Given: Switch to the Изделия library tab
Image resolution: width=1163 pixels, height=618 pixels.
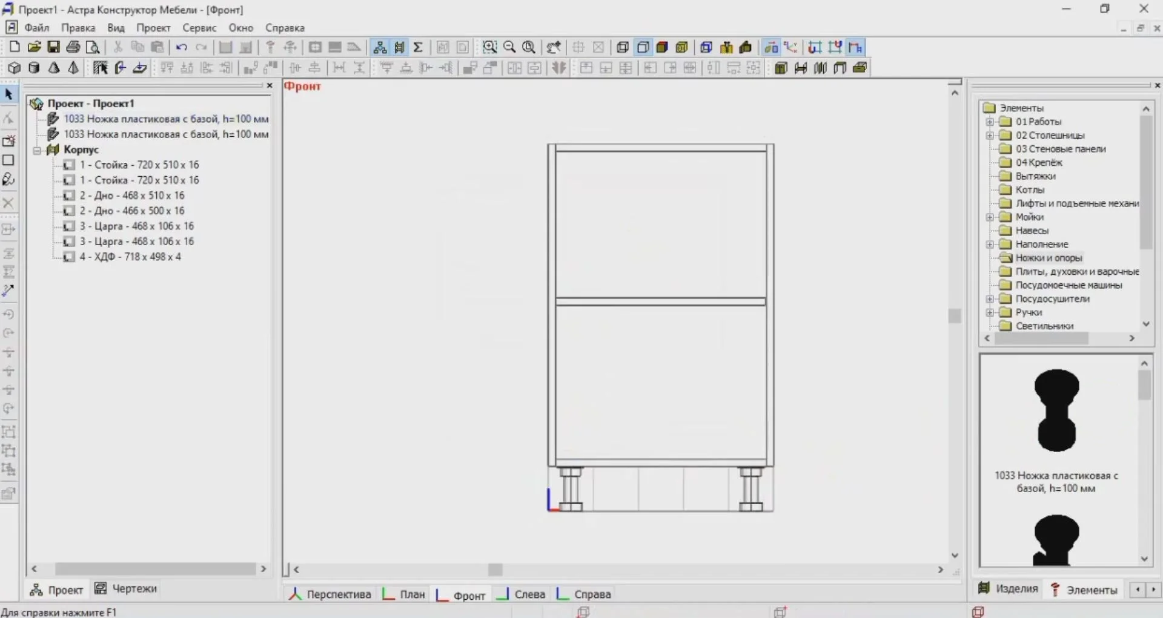Looking at the screenshot, I should [x=1009, y=589].
